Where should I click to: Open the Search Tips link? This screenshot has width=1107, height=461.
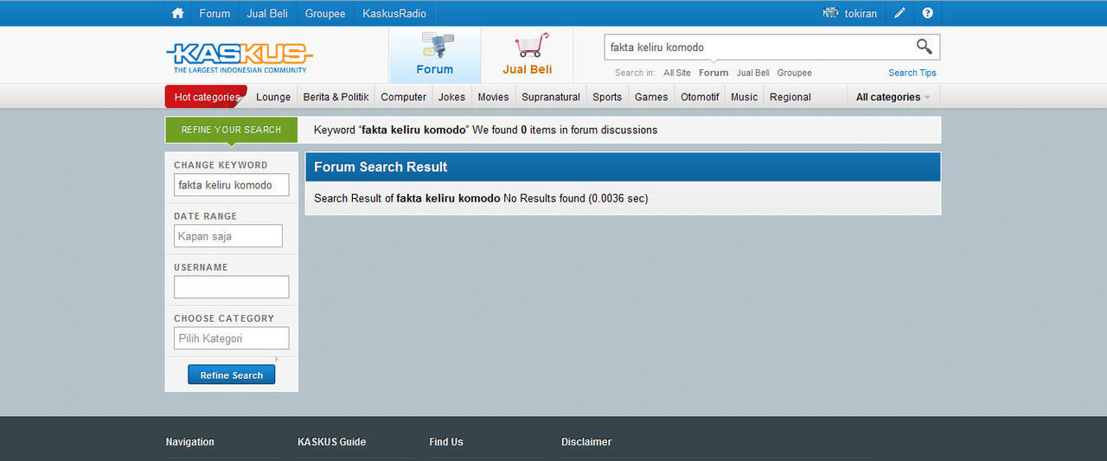(x=912, y=73)
